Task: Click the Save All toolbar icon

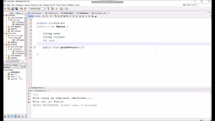Action: pos(16,9)
